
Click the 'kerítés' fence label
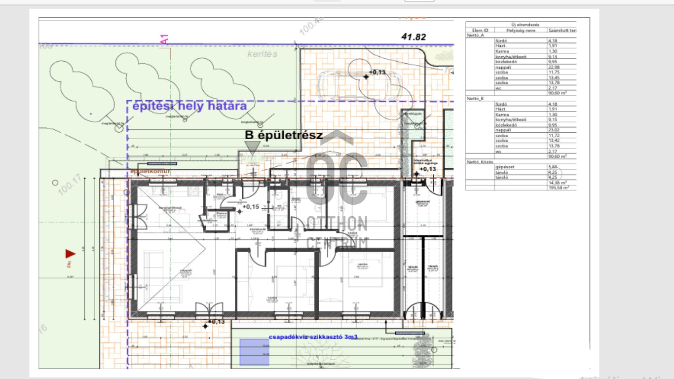[262, 54]
